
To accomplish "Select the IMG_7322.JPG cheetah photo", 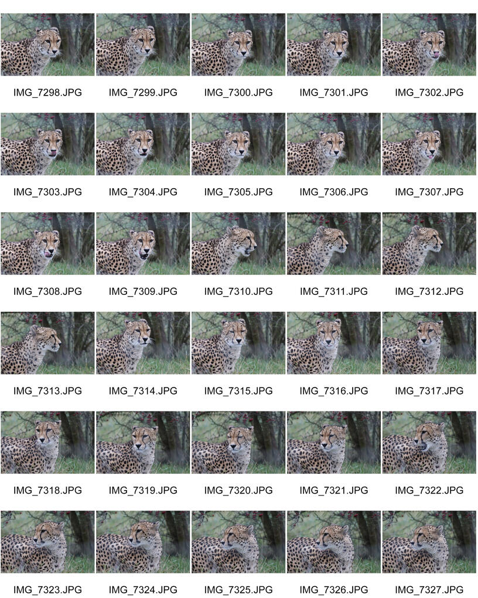I will [429, 443].
